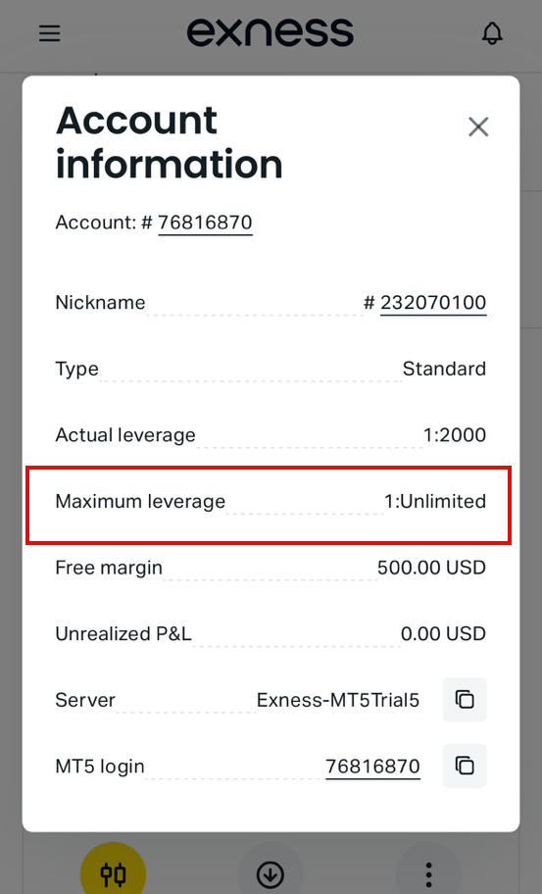Click the Account information heading
Viewport: 542px width, 894px height.
[170, 142]
